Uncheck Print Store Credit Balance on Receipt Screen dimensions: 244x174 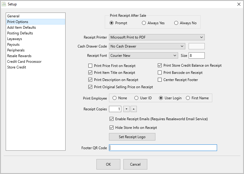160,65
